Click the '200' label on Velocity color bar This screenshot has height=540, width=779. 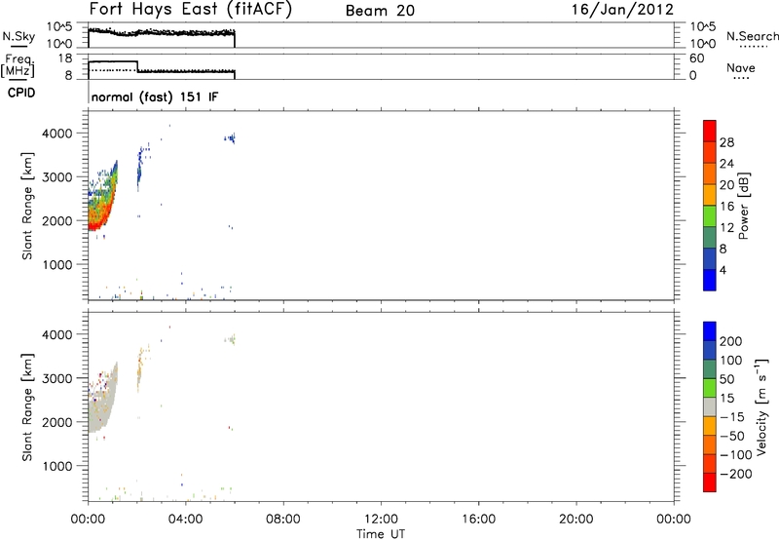click(x=731, y=341)
